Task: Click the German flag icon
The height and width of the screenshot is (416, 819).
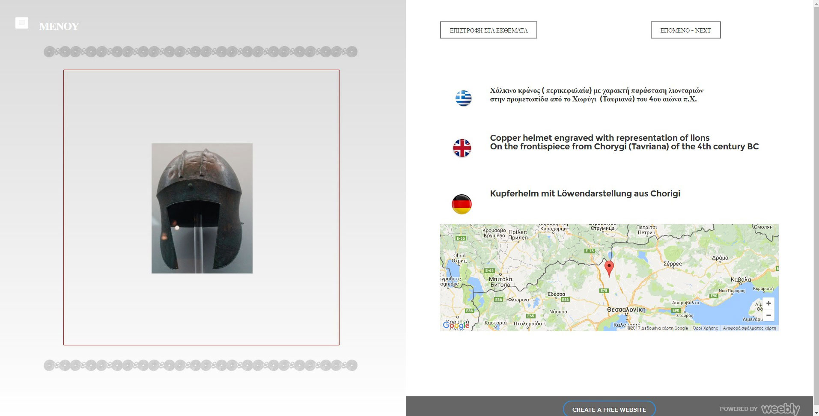Action: click(462, 204)
